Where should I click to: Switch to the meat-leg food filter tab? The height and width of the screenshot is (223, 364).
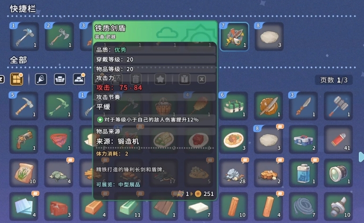41,80
